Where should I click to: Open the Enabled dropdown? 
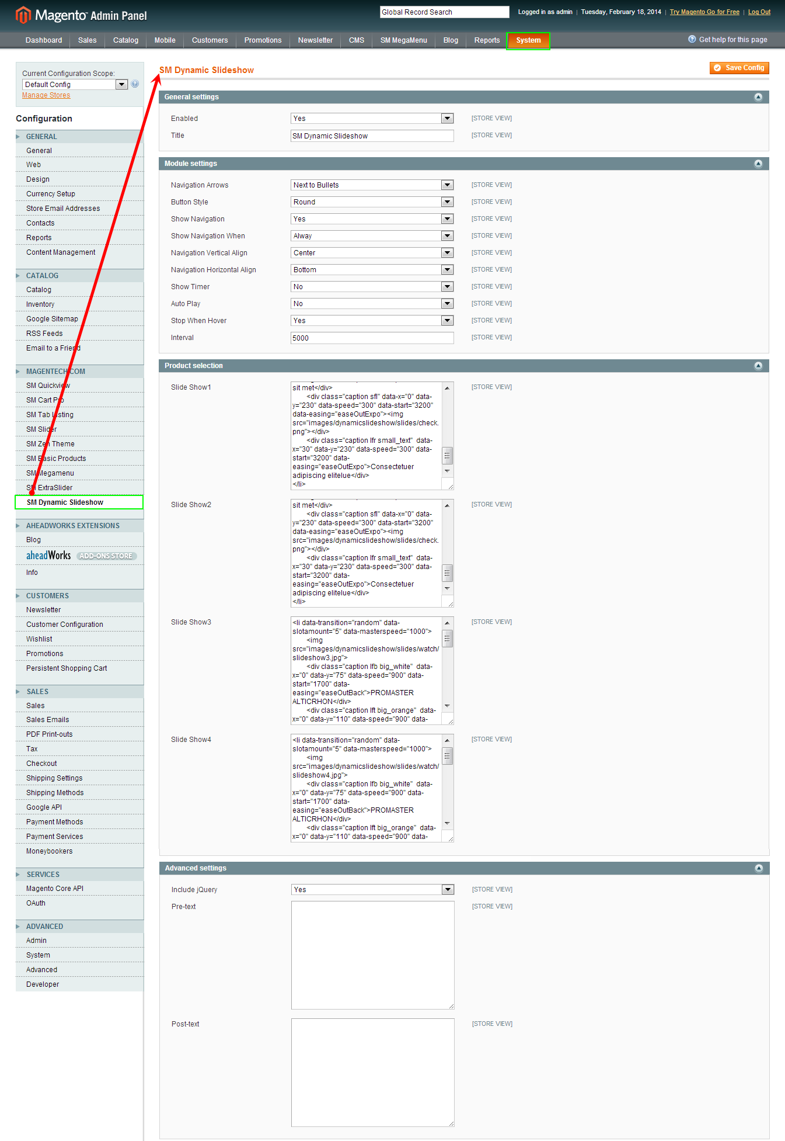point(372,119)
